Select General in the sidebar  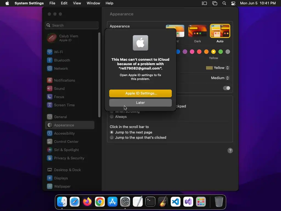click(70, 117)
